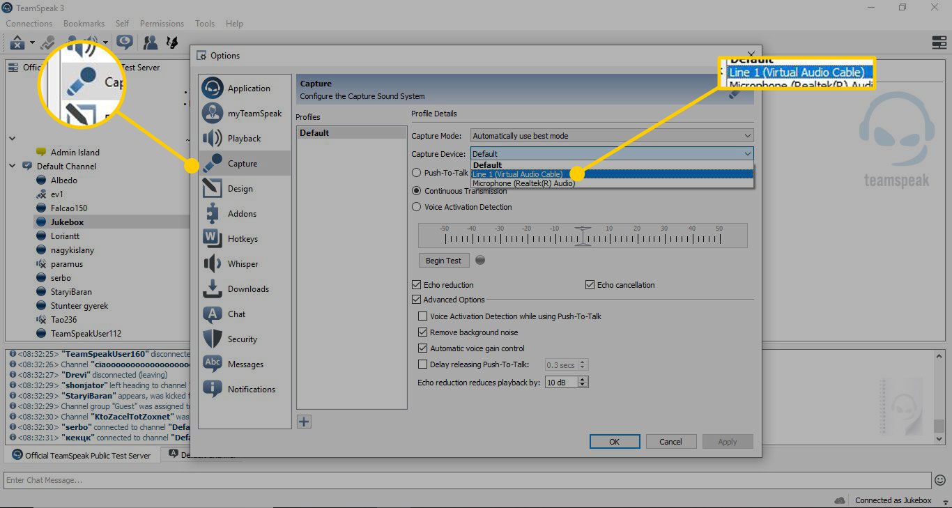This screenshot has height=508, width=952.
Task: Toggle Automatic voice gain control checkbox
Action: point(422,348)
